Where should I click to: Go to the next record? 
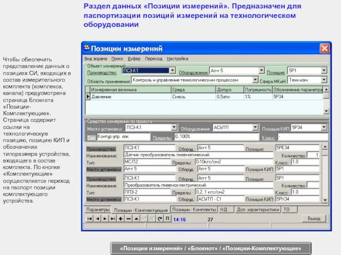pos(105,218)
